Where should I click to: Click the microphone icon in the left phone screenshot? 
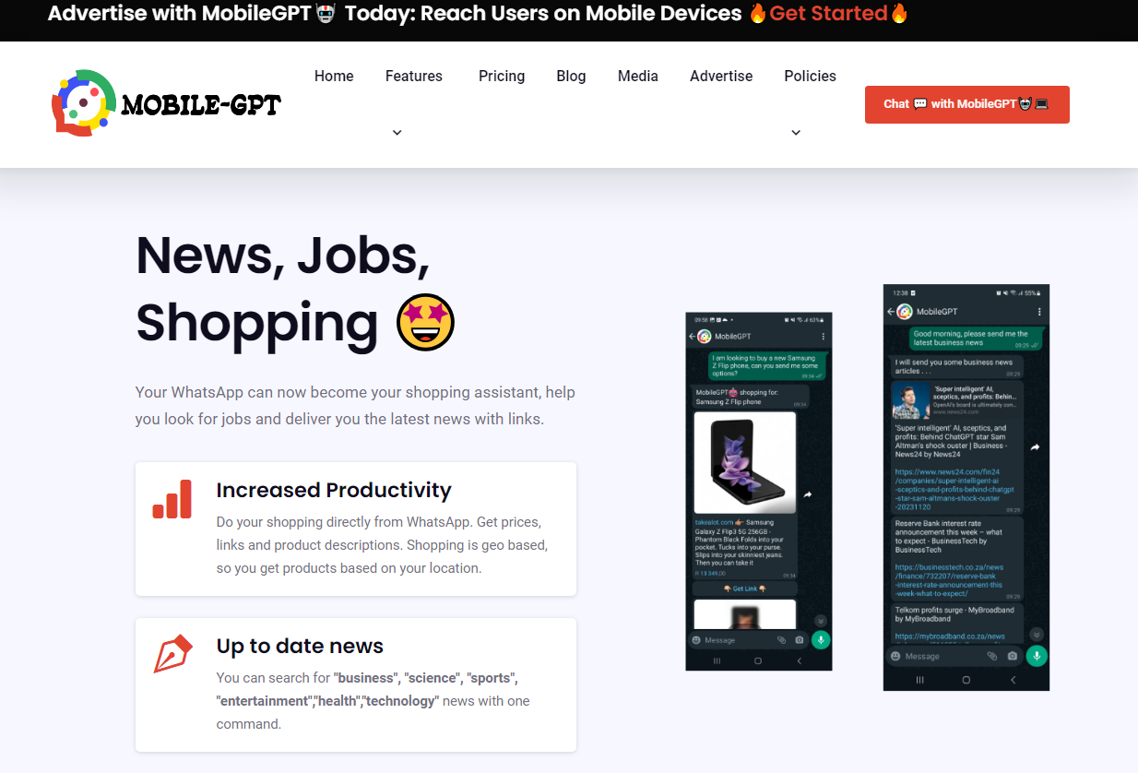coord(821,639)
